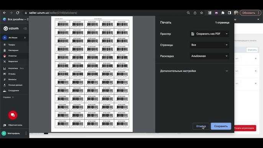Open Этикетки in the sidebar
Image resolution: width=263 pixels, height=148 pixels.
tap(12, 56)
